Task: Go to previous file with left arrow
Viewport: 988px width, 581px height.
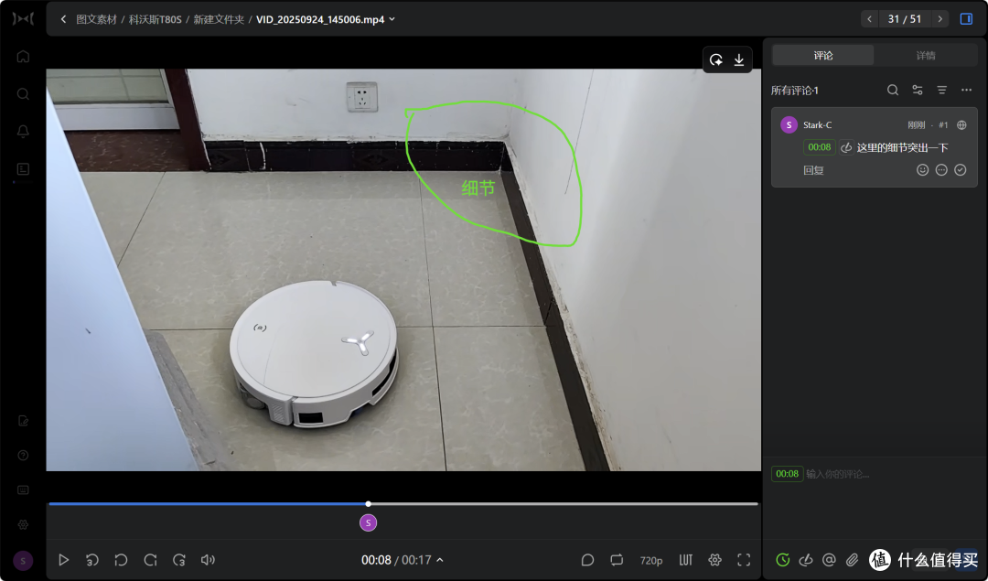Action: coord(870,19)
